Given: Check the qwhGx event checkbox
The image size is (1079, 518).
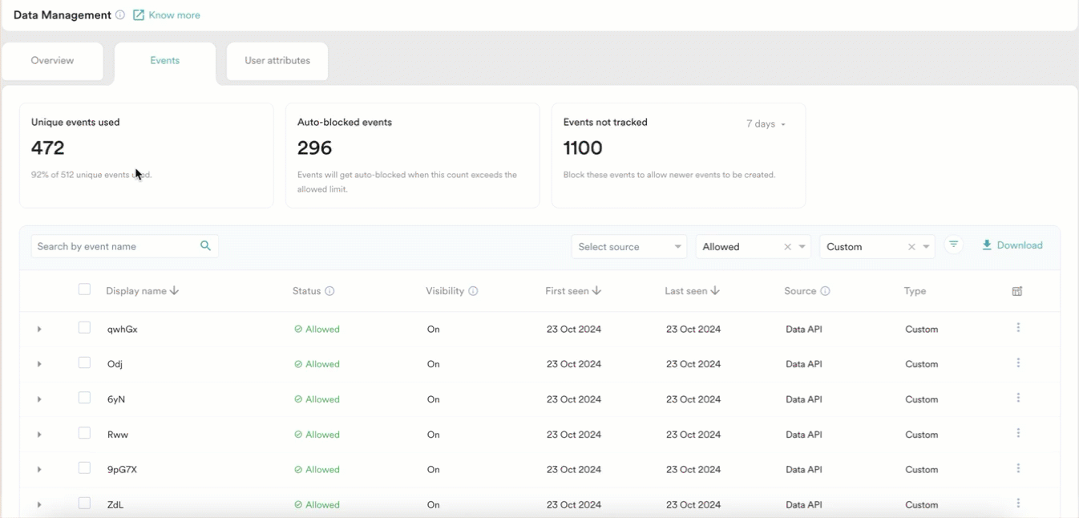Looking at the screenshot, I should [x=84, y=327].
